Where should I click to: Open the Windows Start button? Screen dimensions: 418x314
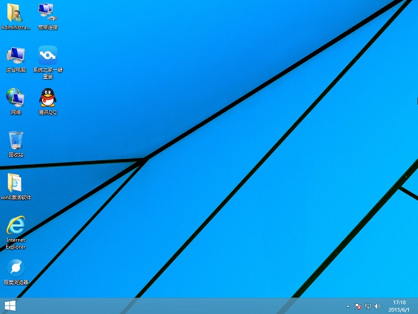pos(10,306)
